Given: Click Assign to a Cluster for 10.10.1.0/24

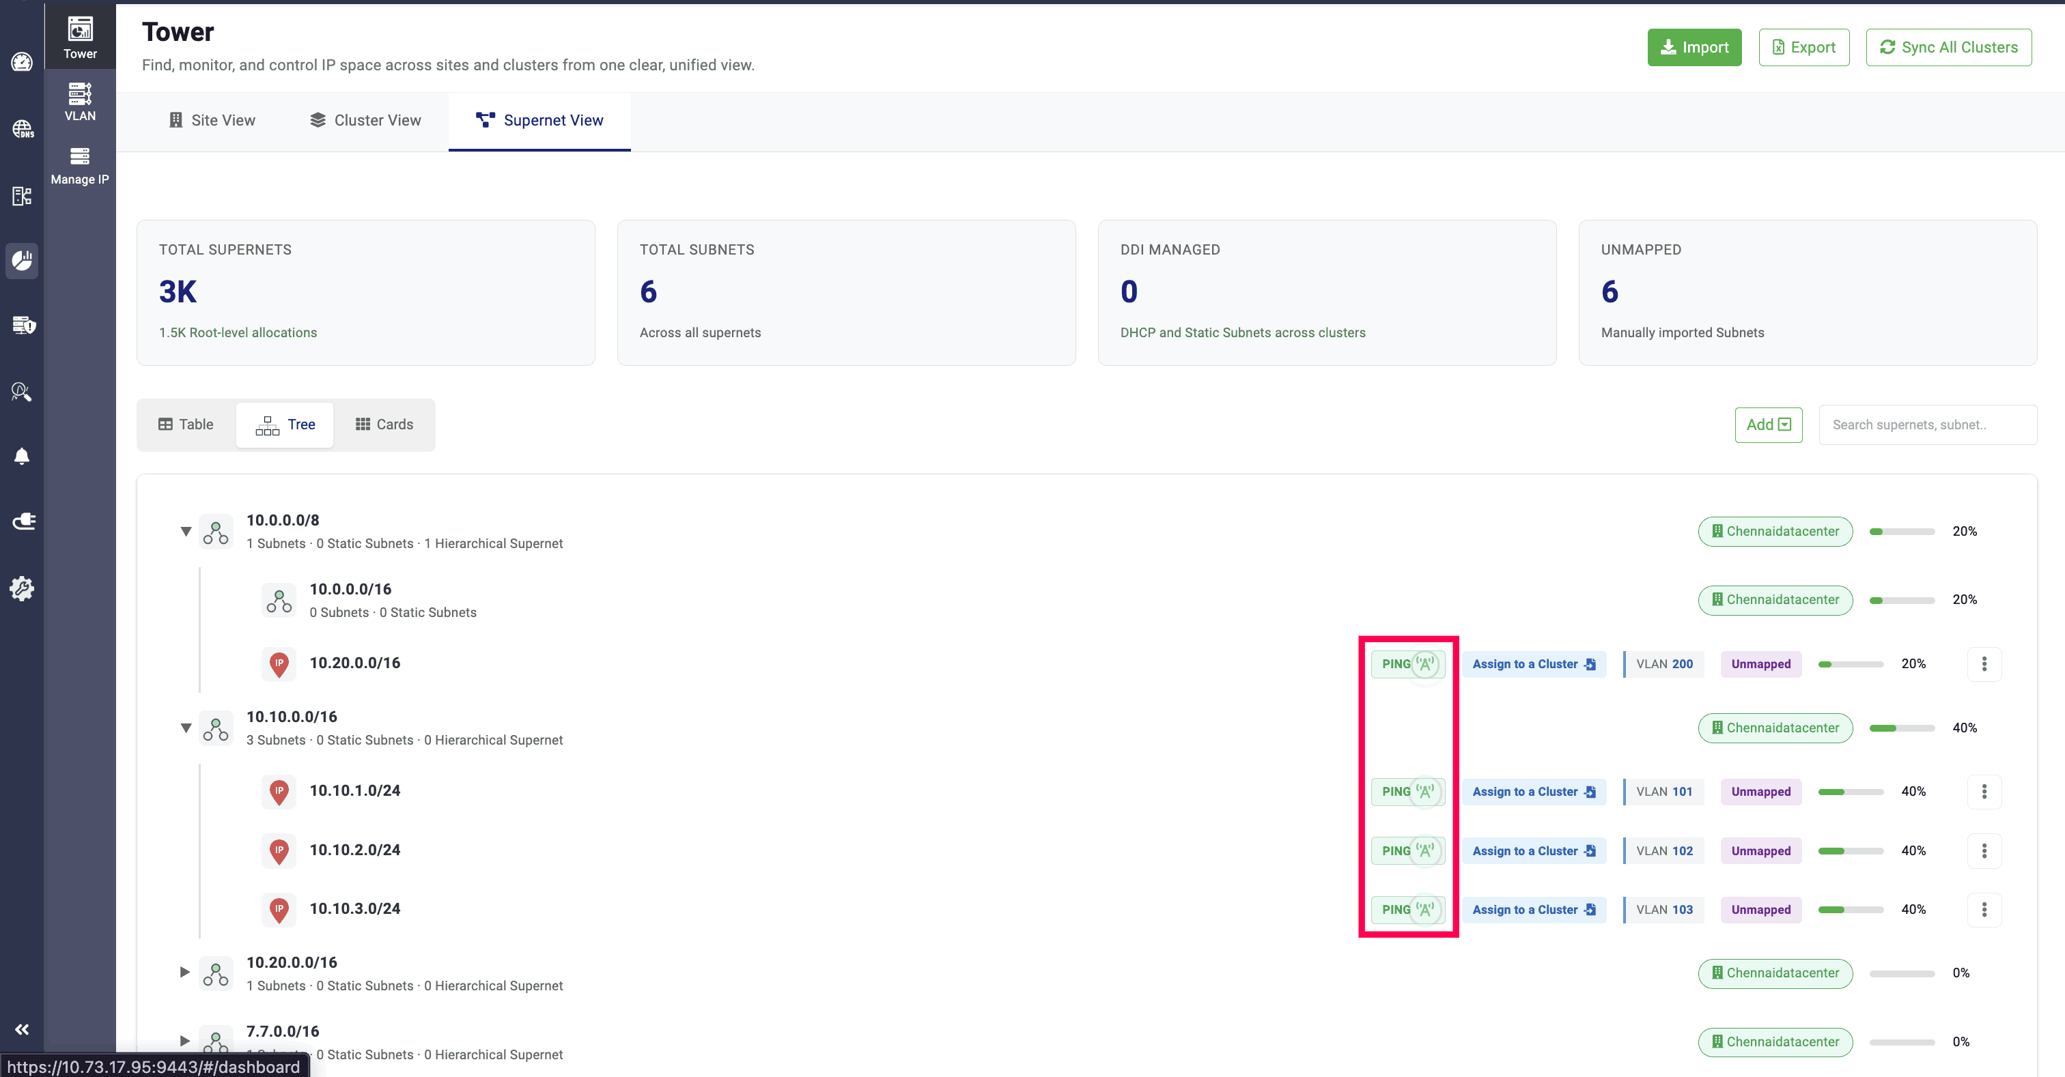Looking at the screenshot, I should [x=1533, y=791].
